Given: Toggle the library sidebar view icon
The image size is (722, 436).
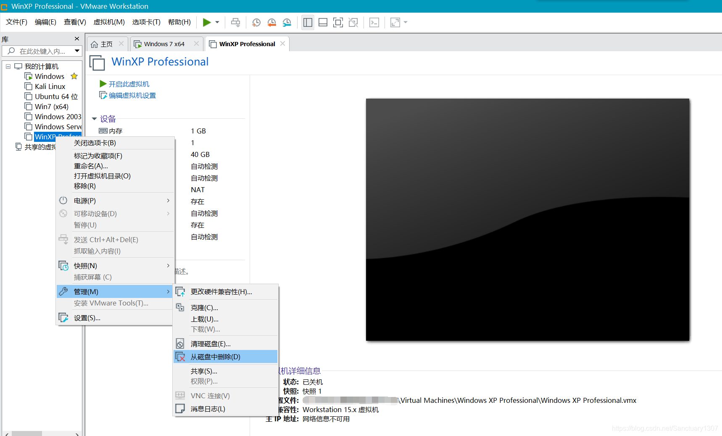Looking at the screenshot, I should tap(308, 22).
